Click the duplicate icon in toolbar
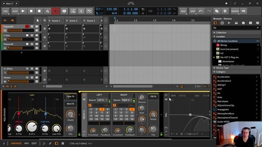The width and height of the screenshot is (262, 147). click(x=217, y=11)
